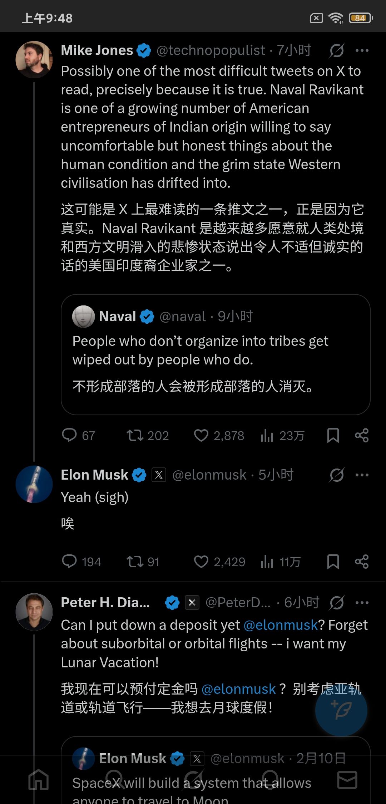Open more options for Peter Diamandis's tweet
The width and height of the screenshot is (386, 804).
click(x=362, y=603)
